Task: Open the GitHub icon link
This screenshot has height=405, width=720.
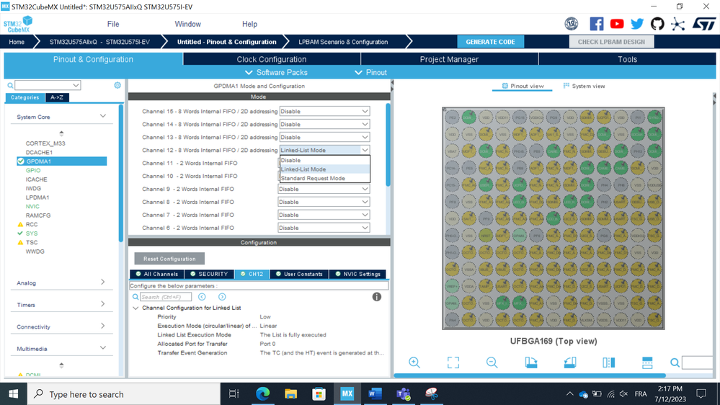Action: 657,24
